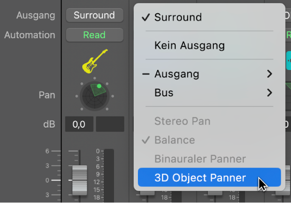Expand the Bus submenu arrow
The height and width of the screenshot is (203, 291).
(x=269, y=93)
